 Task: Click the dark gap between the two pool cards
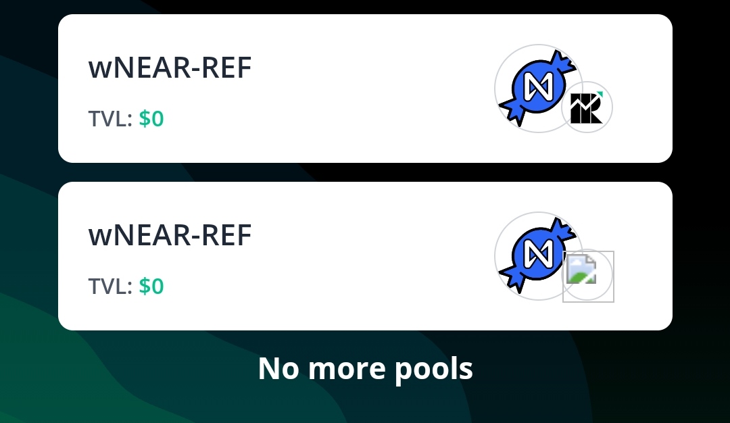point(366,172)
